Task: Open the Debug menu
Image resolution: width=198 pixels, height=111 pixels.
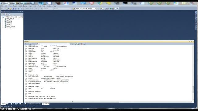Action: 25,6
